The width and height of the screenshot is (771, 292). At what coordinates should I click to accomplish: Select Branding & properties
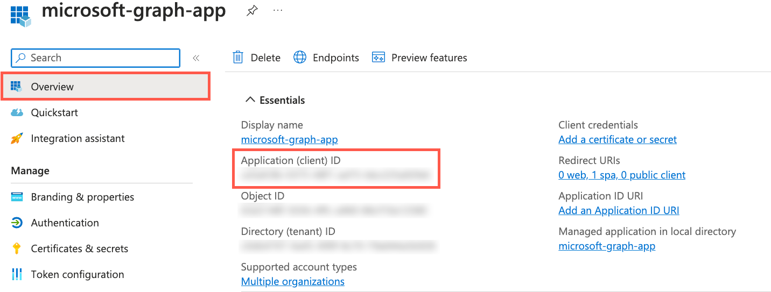point(82,197)
